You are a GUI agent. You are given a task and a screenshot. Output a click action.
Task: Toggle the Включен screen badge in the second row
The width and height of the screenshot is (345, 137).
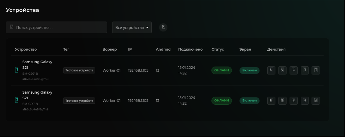(249, 101)
